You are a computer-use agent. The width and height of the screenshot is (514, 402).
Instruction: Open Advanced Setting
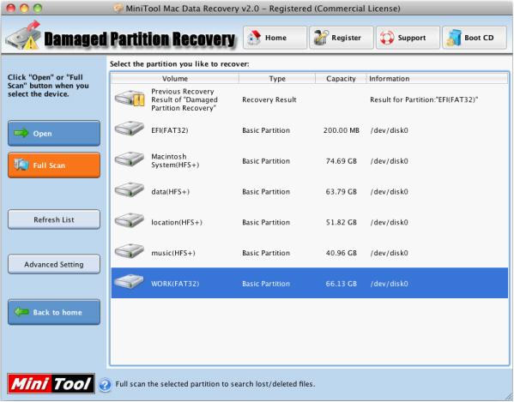54,264
